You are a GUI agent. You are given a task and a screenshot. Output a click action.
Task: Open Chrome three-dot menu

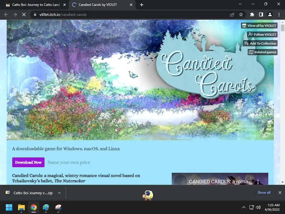279,14
